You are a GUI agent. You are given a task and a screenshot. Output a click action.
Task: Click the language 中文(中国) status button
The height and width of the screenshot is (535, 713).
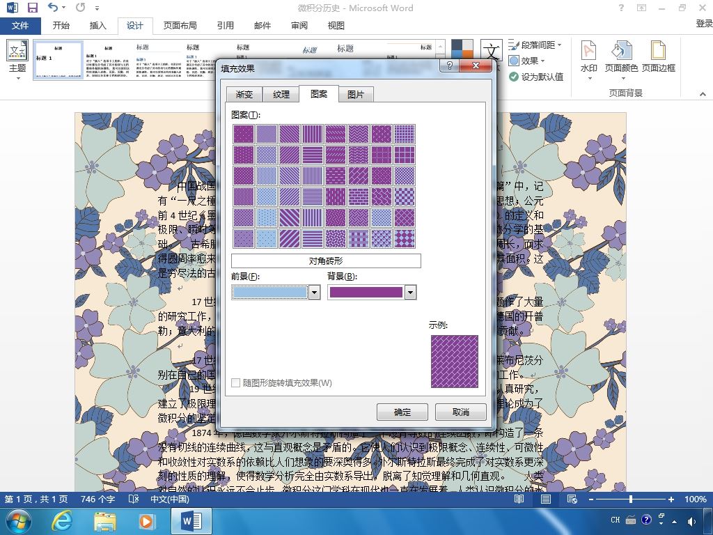click(x=170, y=499)
